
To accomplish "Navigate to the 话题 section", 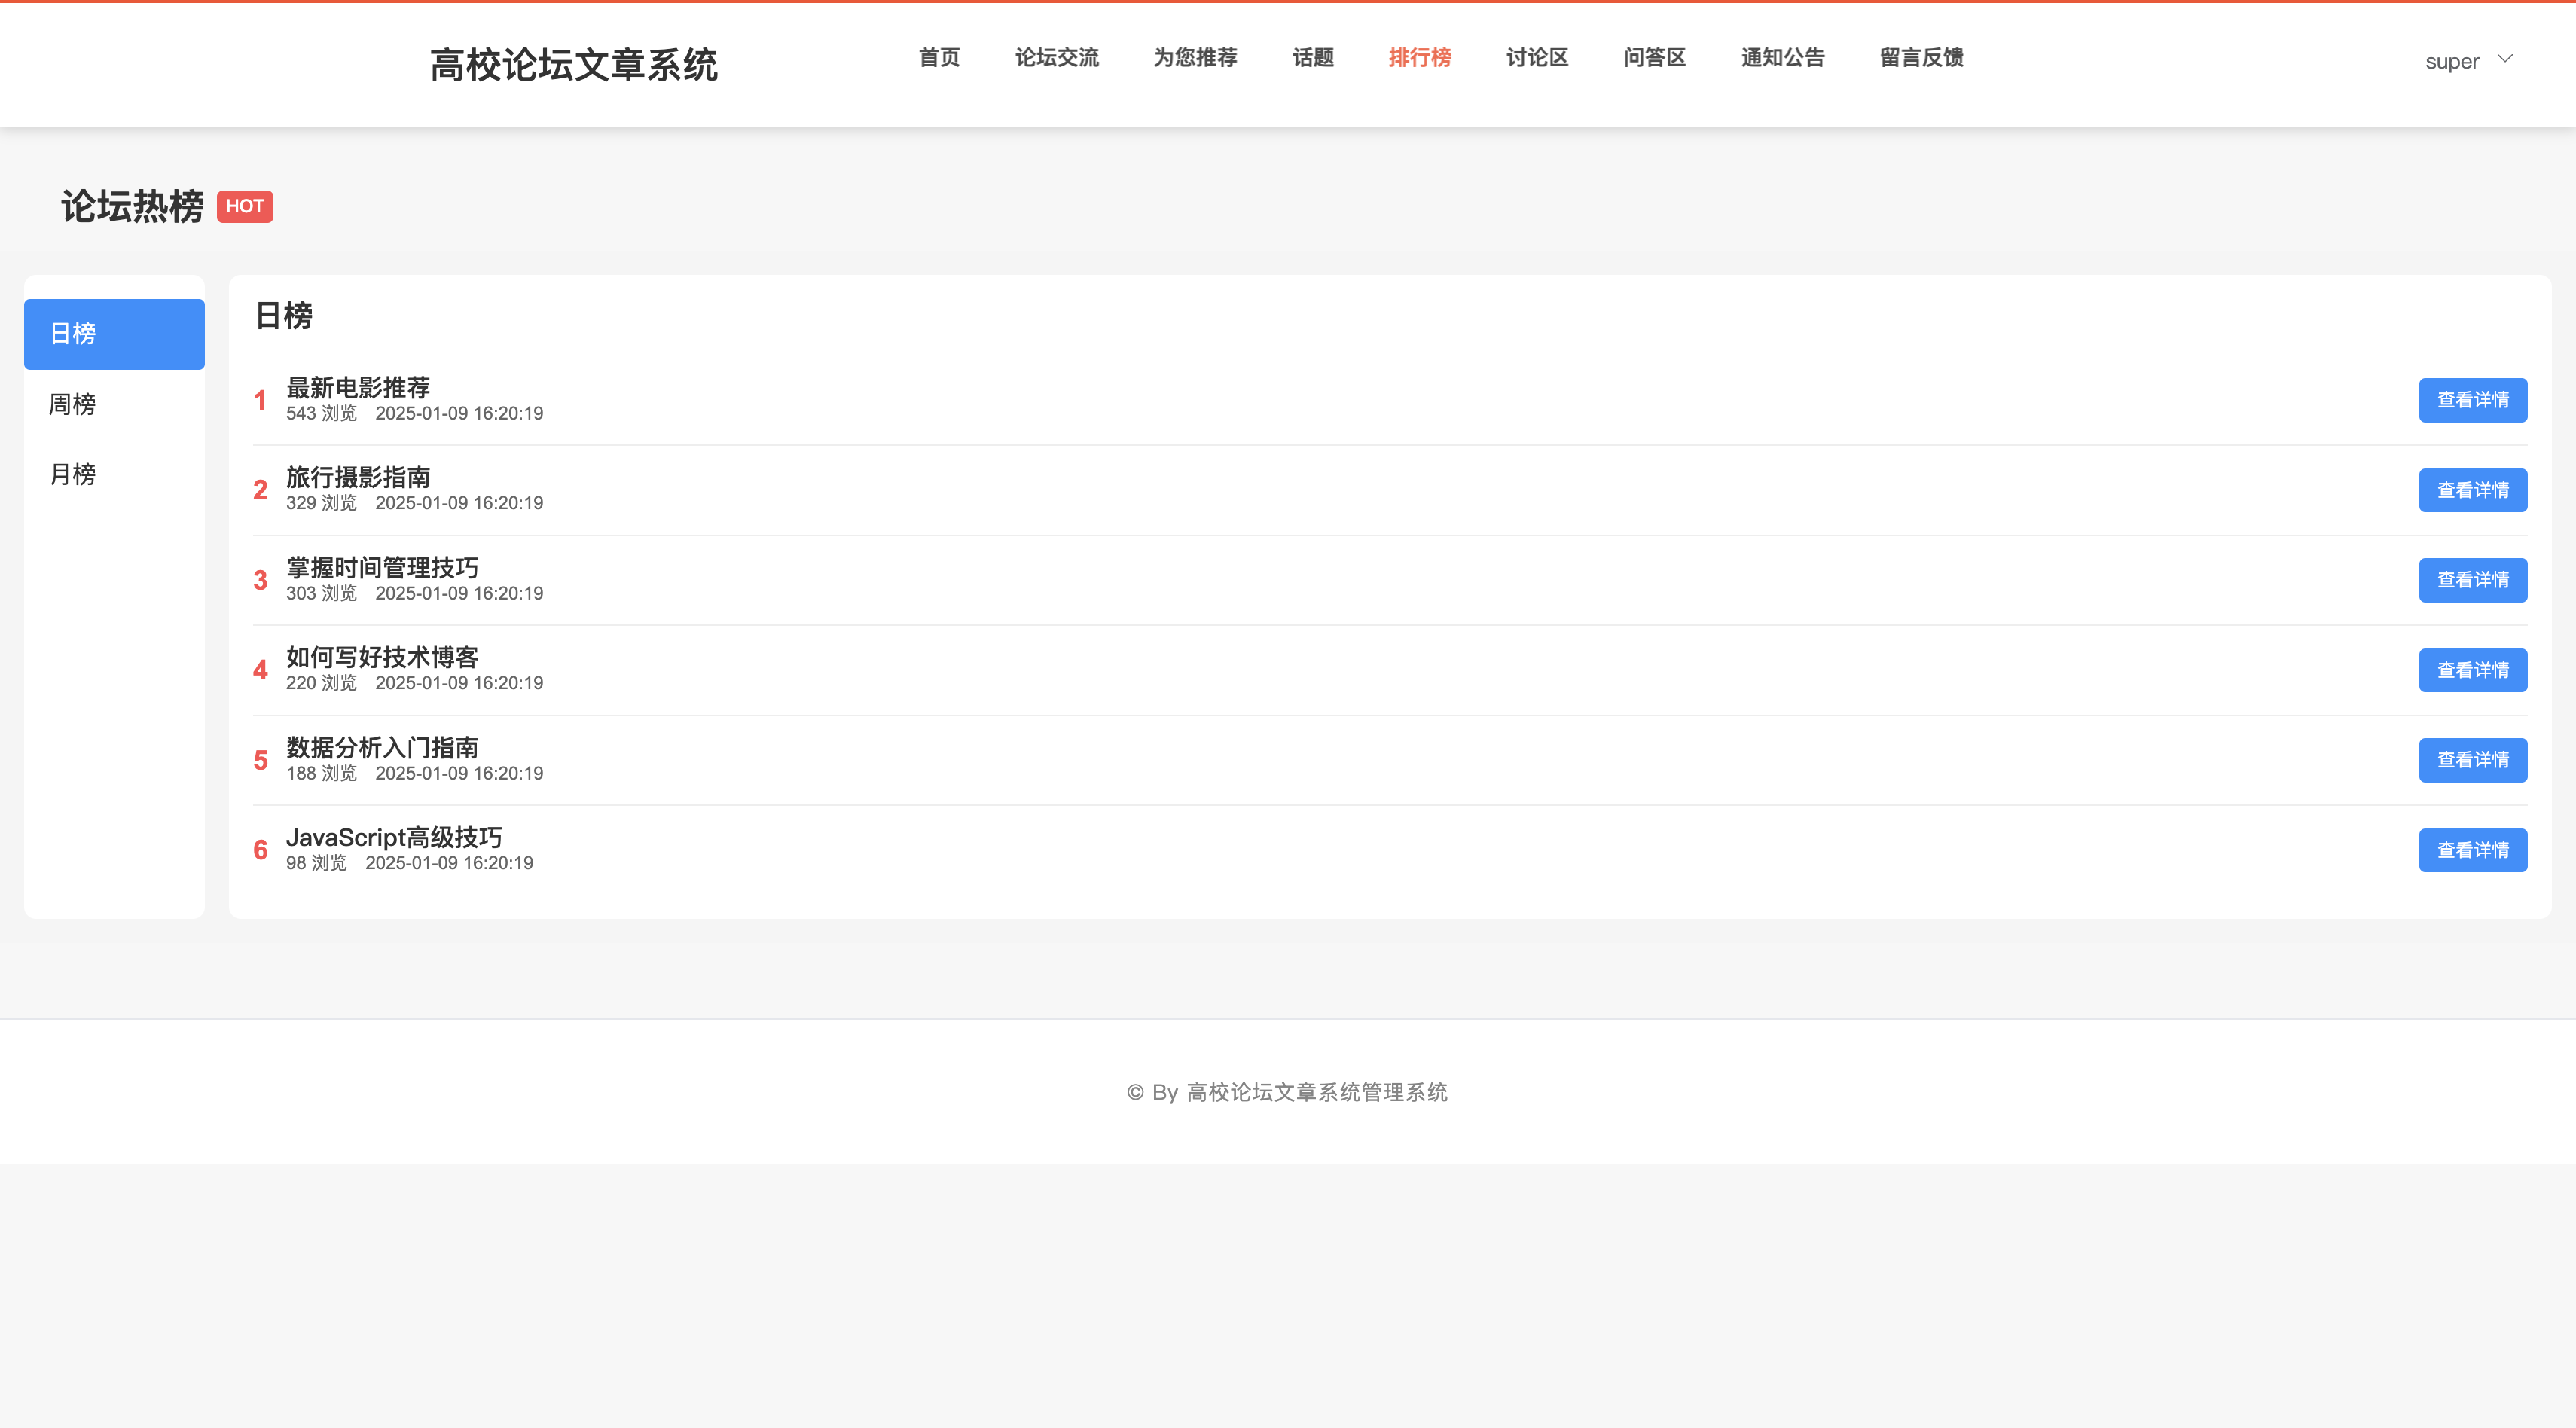I will (x=1311, y=58).
